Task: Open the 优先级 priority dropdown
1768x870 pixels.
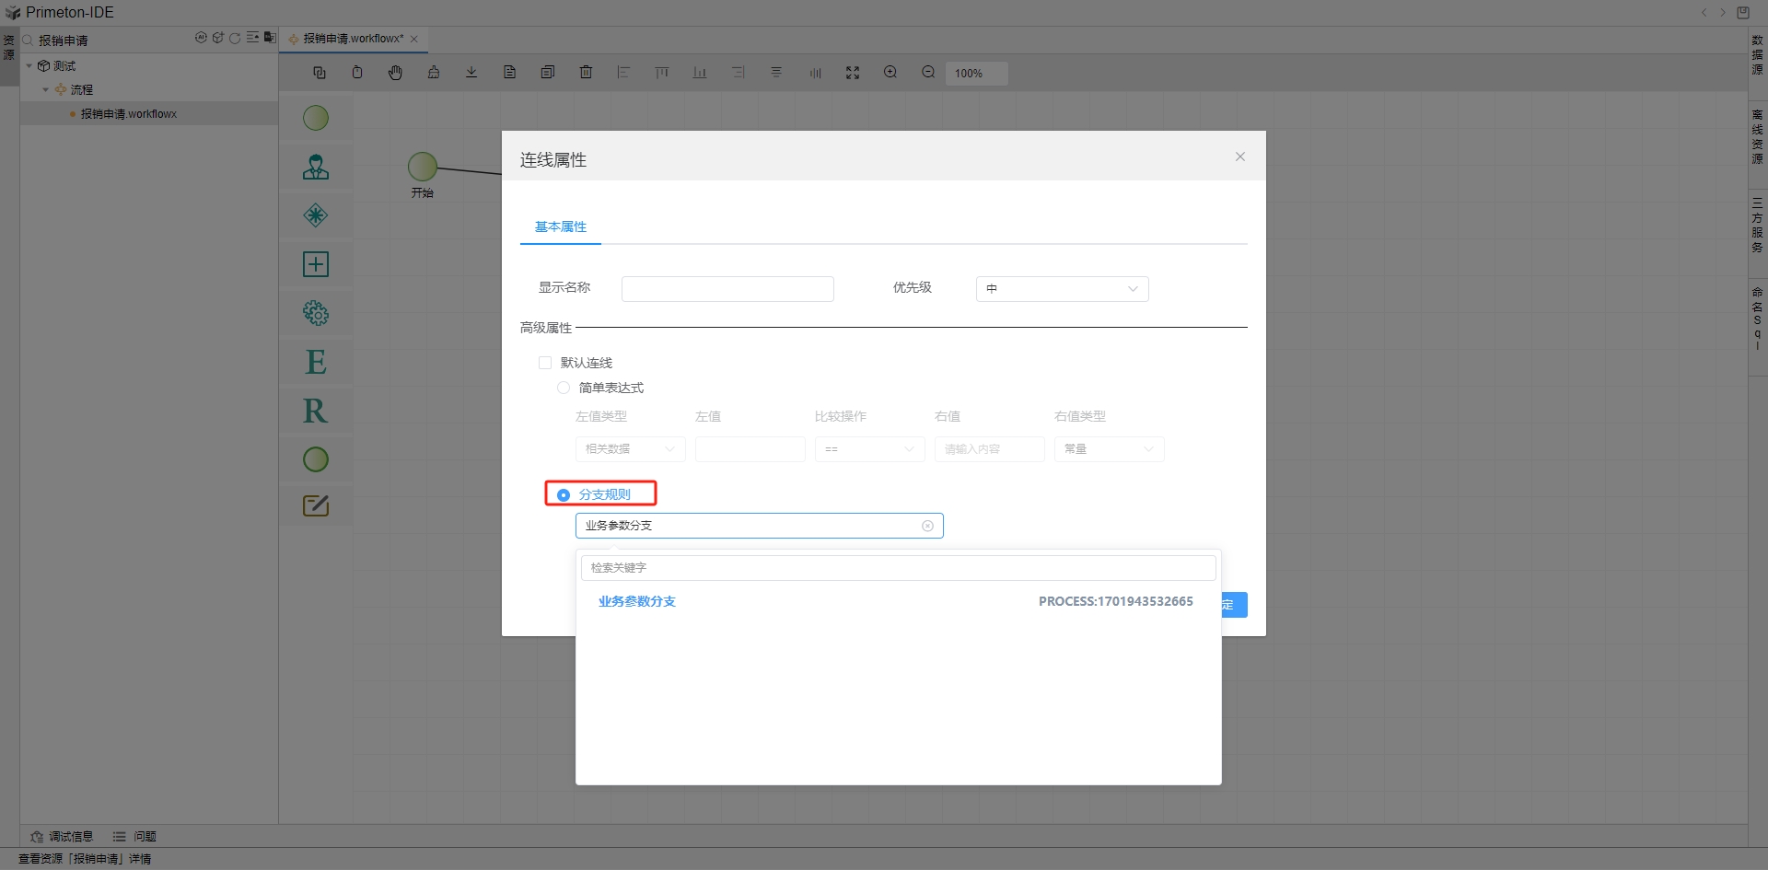Action: coord(1062,289)
